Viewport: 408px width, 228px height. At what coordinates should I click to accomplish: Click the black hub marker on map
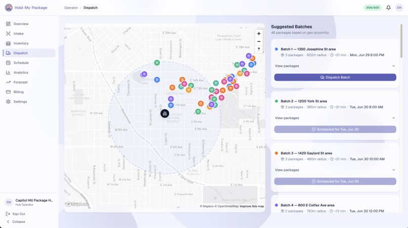coord(165,114)
